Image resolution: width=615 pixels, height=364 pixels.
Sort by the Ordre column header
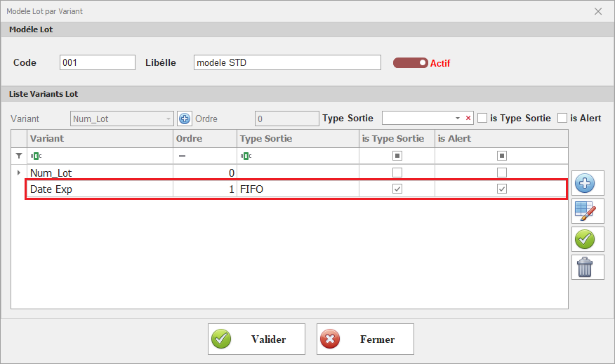point(204,138)
